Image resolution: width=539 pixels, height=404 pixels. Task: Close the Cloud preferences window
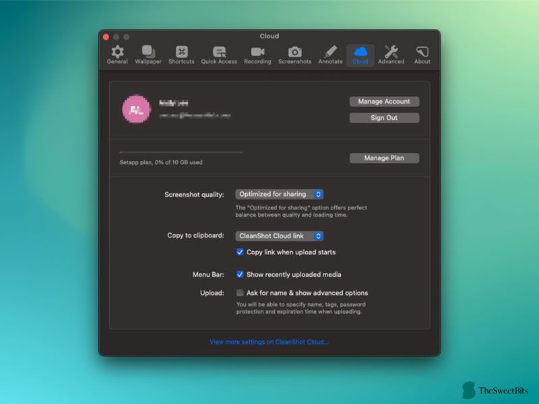(106, 37)
